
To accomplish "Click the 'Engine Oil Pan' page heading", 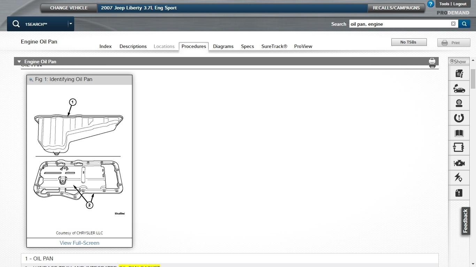I will 39,42.
